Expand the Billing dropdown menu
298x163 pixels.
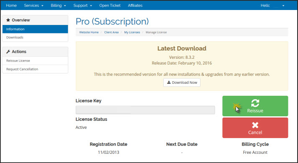click(58, 5)
